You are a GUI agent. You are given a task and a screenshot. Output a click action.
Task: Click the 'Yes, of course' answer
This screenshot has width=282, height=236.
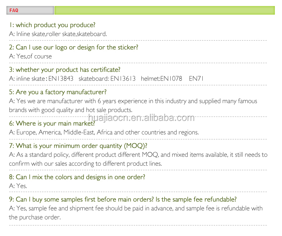pos(30,56)
